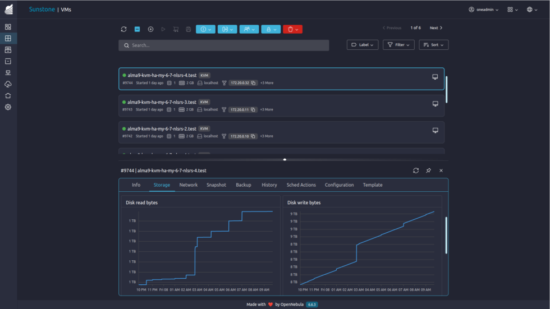Open the Dashboard icon in sidebar
Screen dimensions: 550x309
pos(8,27)
